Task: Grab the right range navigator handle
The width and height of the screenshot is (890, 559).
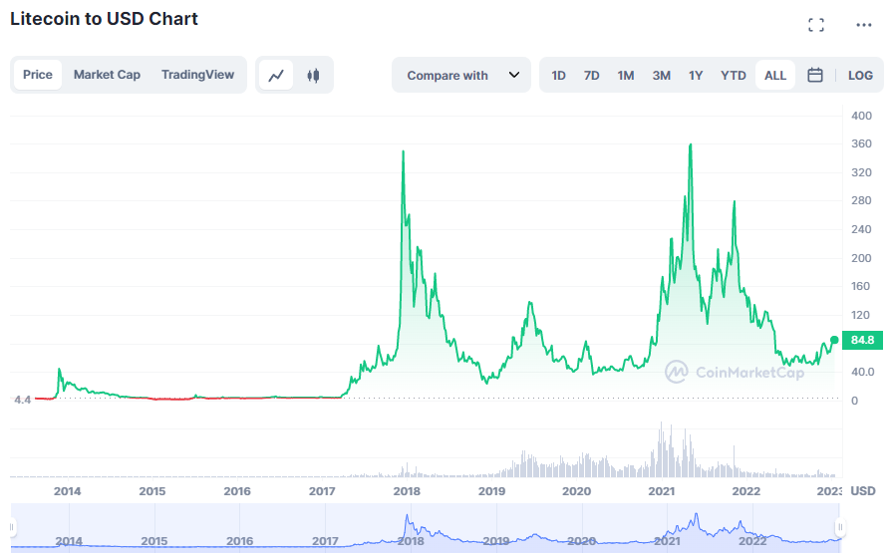Action: tap(840, 527)
